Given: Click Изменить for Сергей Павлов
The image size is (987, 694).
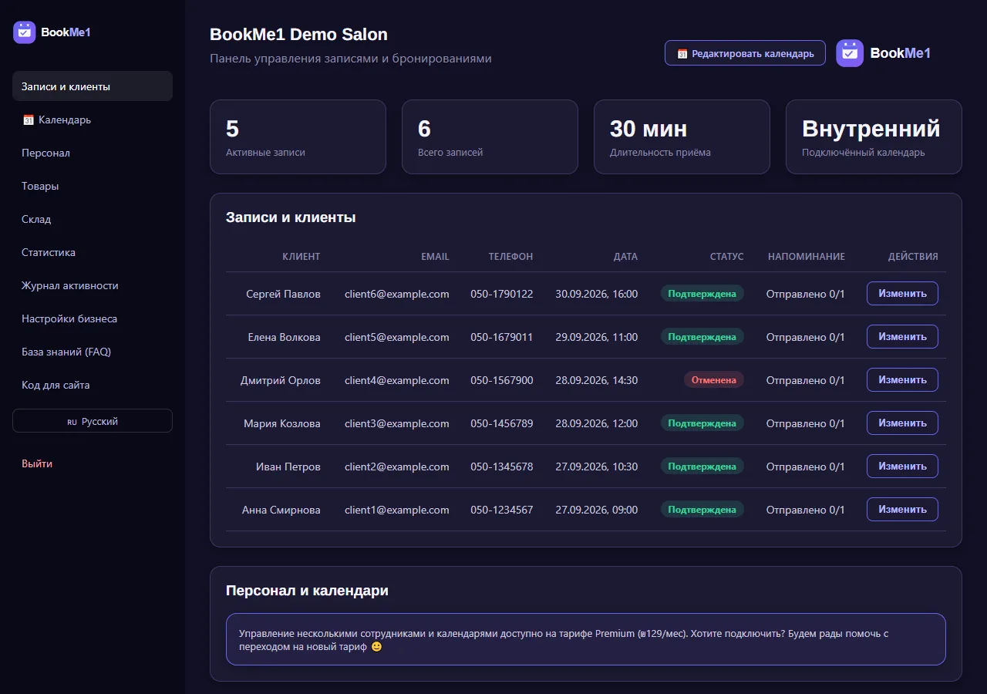Looking at the screenshot, I should click(x=902, y=294).
